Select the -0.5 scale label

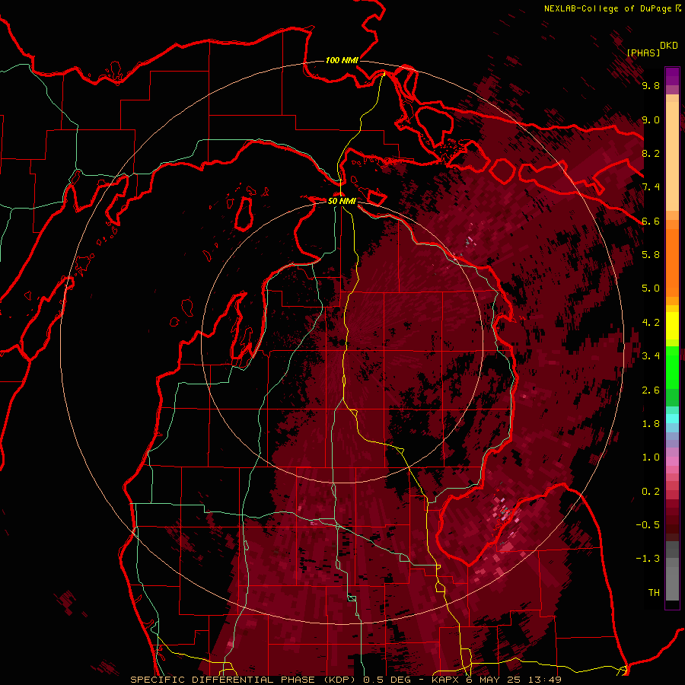tap(648, 525)
